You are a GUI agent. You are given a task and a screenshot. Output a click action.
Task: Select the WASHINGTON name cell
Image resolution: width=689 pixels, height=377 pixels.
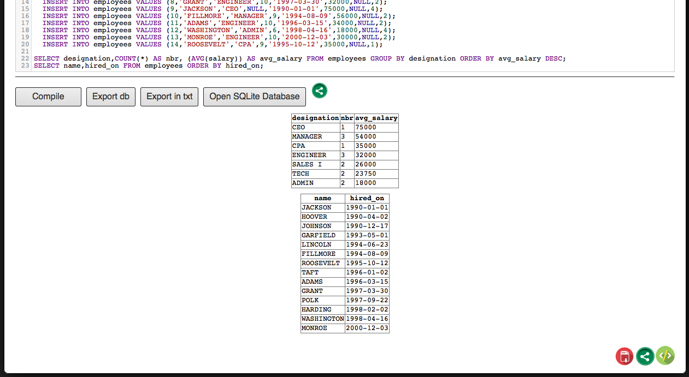(x=322, y=319)
